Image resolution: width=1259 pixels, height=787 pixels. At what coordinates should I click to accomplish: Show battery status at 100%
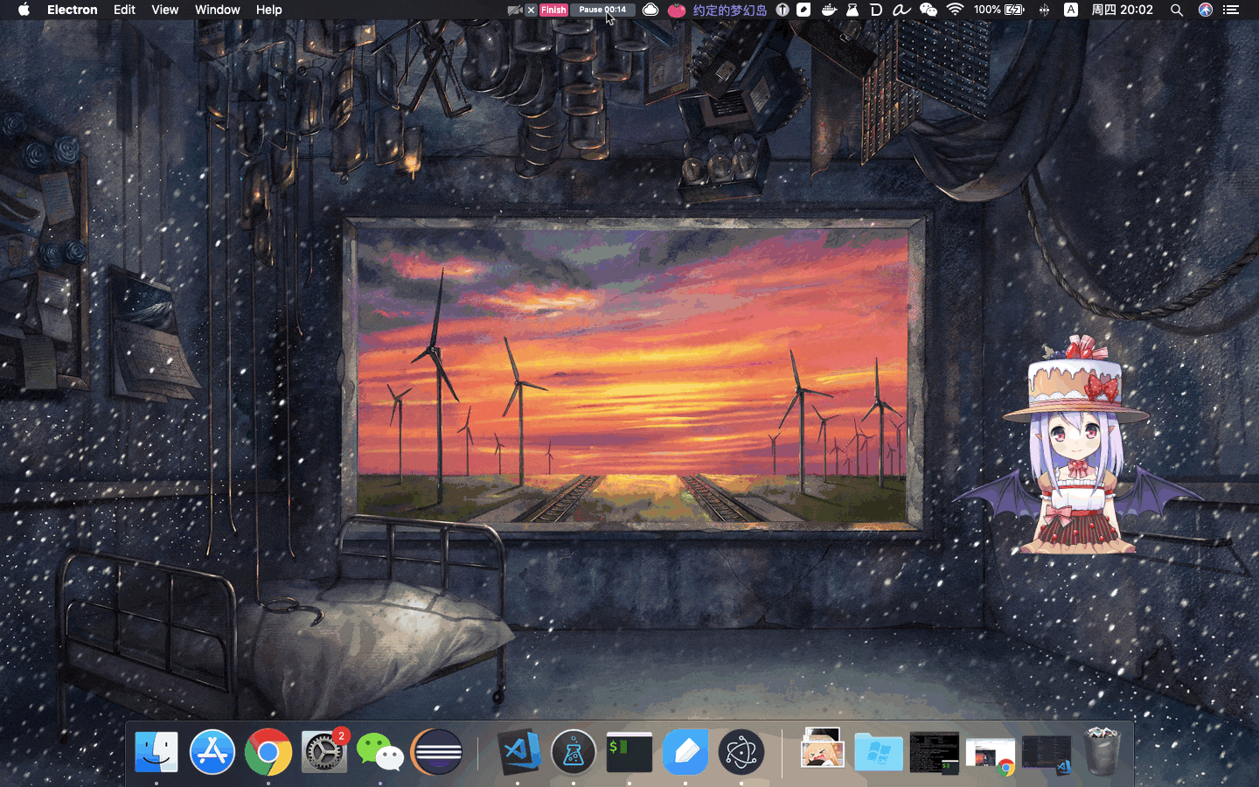click(x=999, y=10)
